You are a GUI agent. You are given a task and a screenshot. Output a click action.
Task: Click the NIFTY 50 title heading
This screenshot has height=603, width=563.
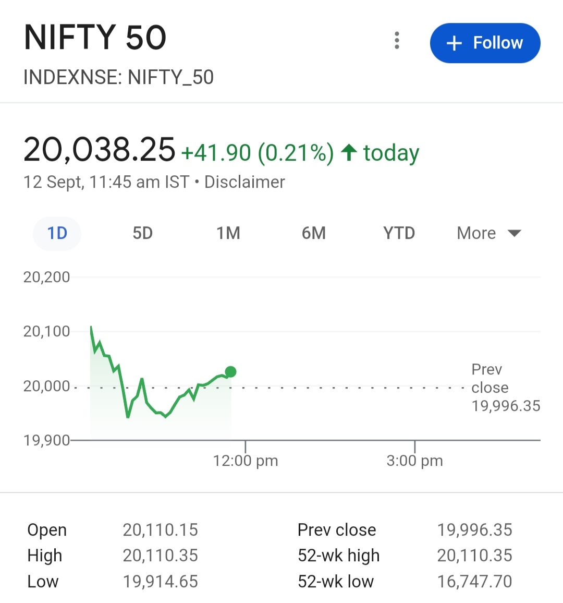(x=95, y=38)
